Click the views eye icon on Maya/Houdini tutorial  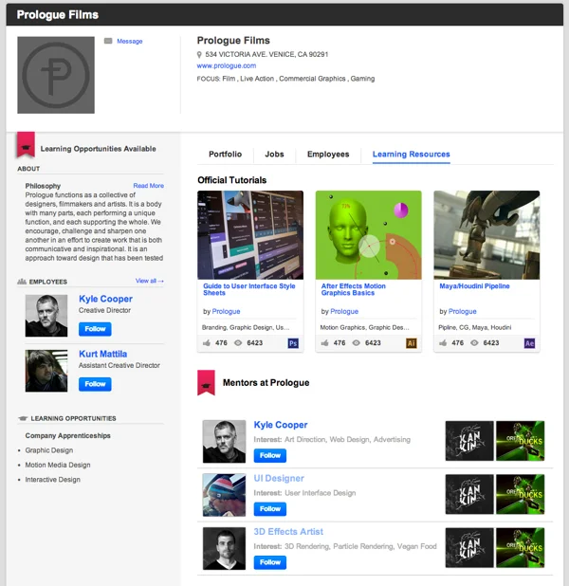[x=474, y=342]
